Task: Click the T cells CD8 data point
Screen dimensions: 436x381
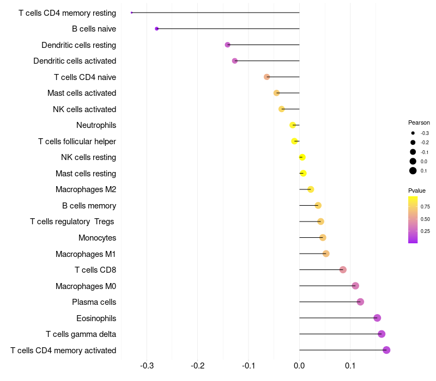Action: pos(343,269)
